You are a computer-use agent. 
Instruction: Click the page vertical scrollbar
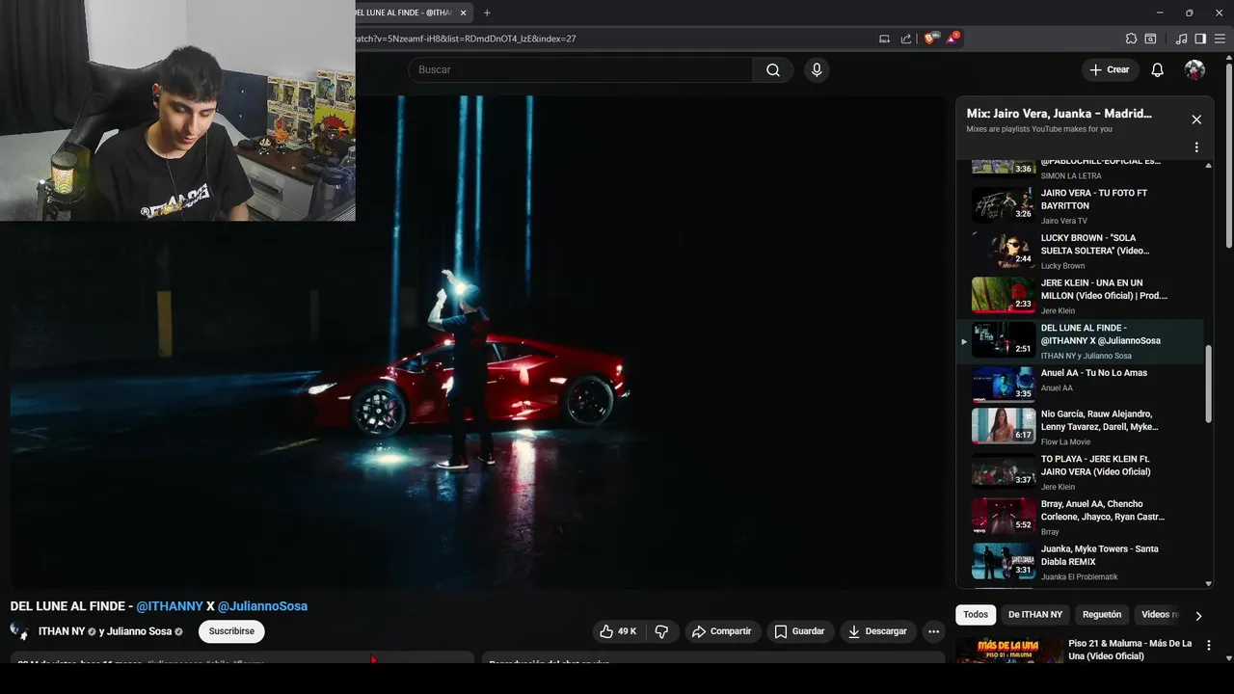[1229, 154]
